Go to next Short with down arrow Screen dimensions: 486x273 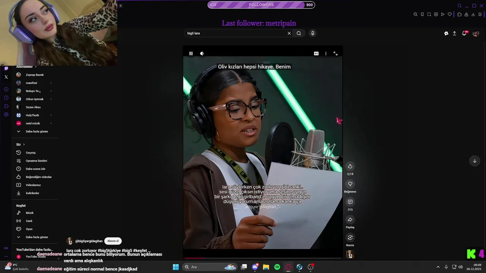click(475, 161)
